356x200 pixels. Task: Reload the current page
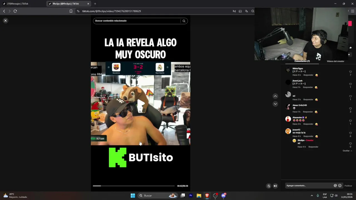coord(15,11)
